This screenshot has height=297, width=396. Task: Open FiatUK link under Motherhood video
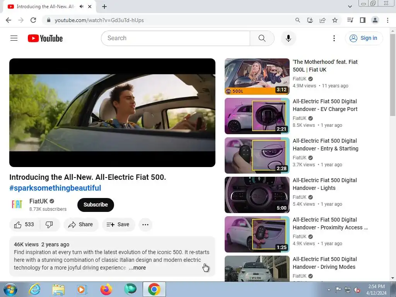coord(300,79)
